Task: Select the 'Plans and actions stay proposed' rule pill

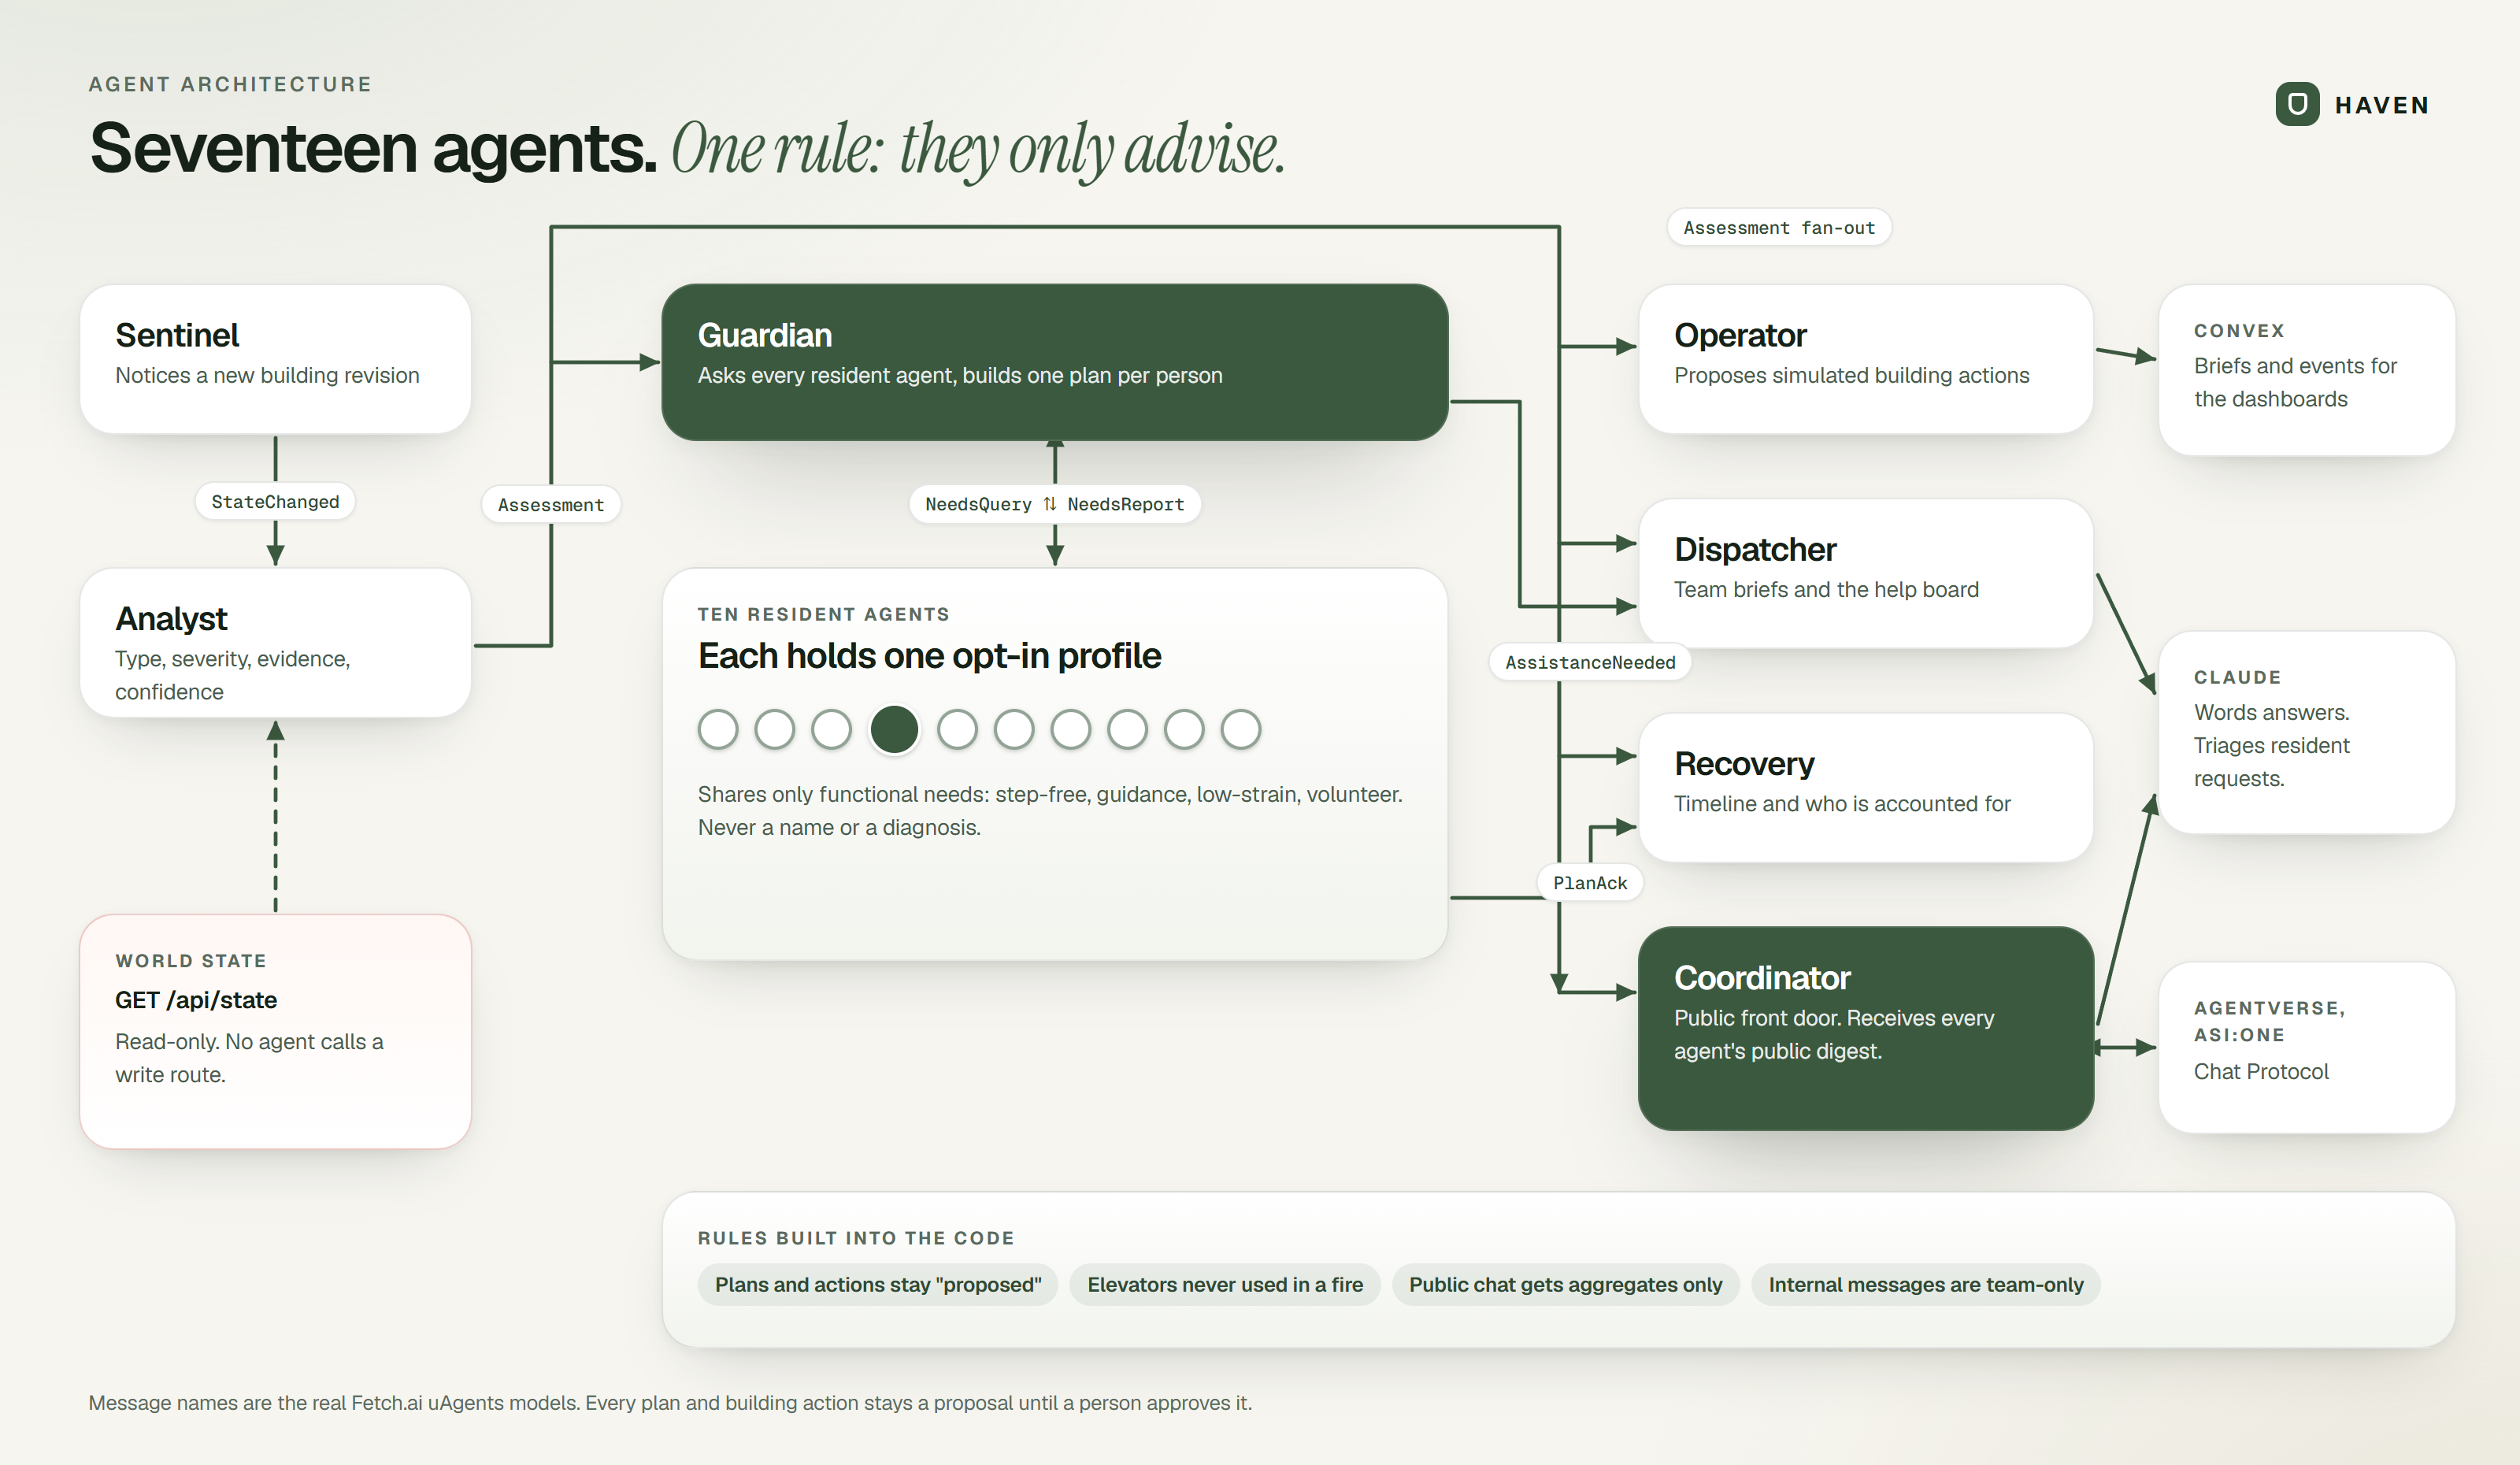Action: pyautogui.click(x=878, y=1285)
